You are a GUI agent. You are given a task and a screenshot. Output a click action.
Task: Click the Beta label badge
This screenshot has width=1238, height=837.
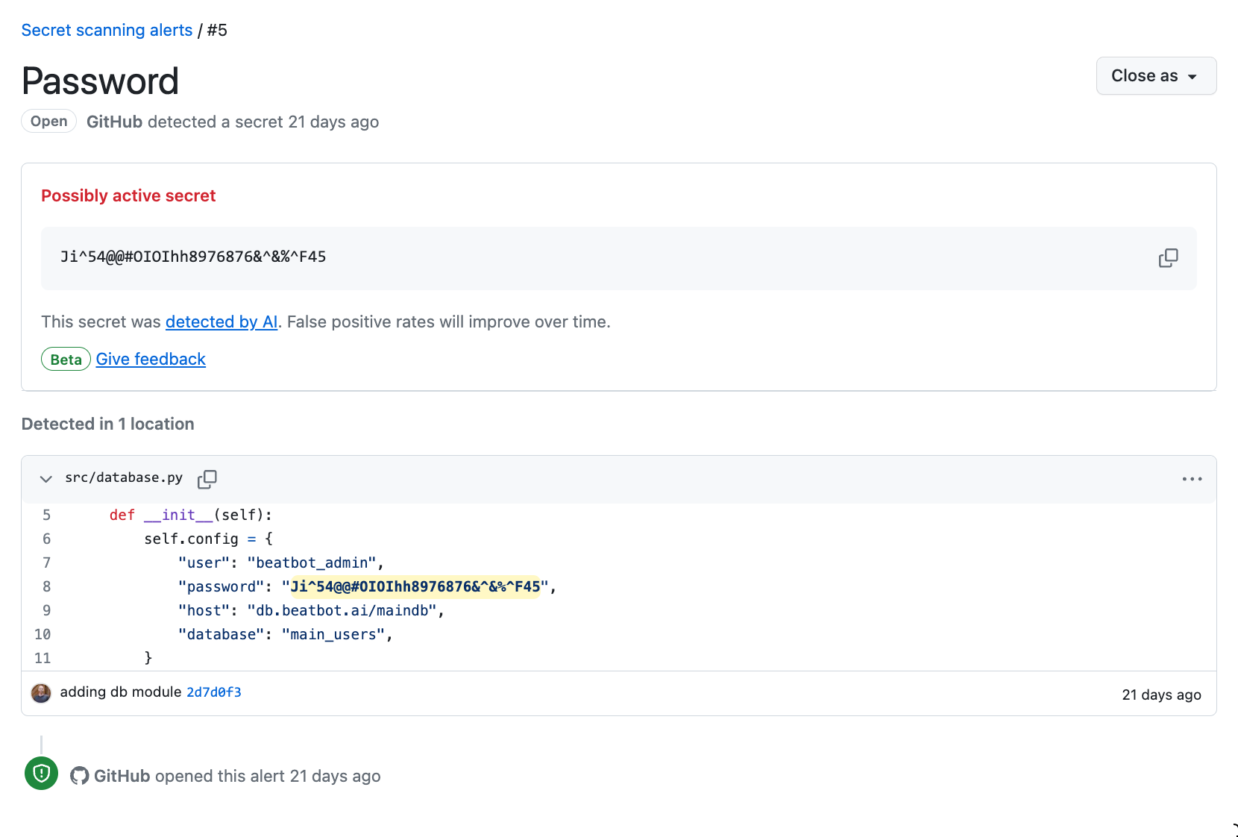click(x=66, y=360)
